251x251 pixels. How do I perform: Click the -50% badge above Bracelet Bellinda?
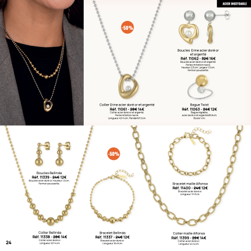pos(113,154)
